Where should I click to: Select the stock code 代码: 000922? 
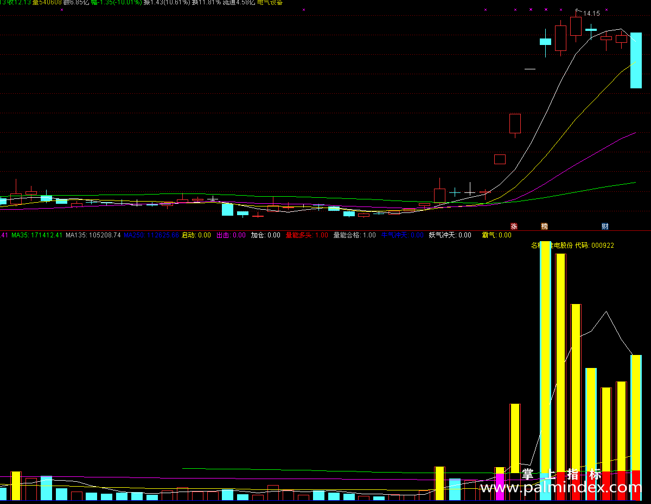tap(594, 245)
